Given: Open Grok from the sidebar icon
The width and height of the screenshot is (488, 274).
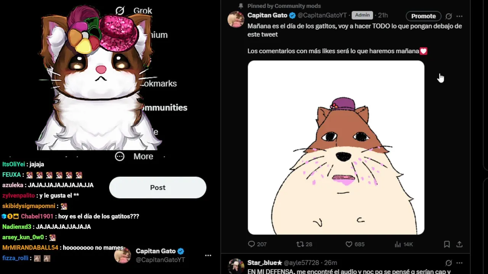Looking at the screenshot, I should click(120, 11).
